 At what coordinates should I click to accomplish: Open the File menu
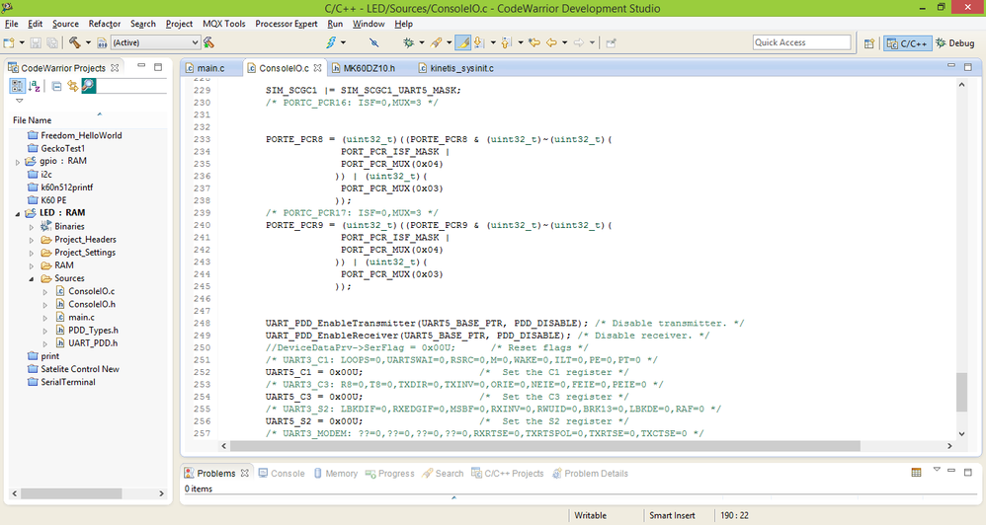[x=11, y=24]
